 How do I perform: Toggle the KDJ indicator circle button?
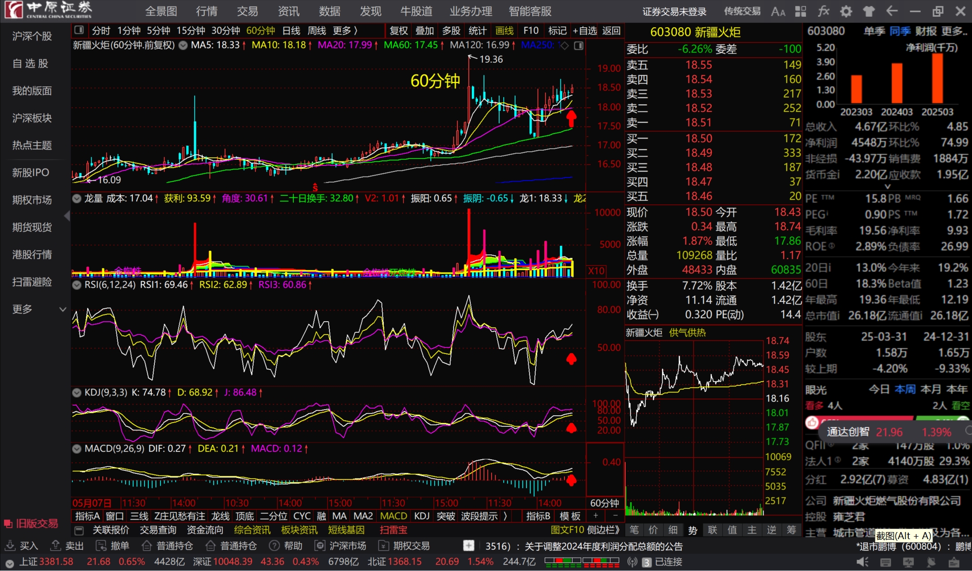pos(77,392)
